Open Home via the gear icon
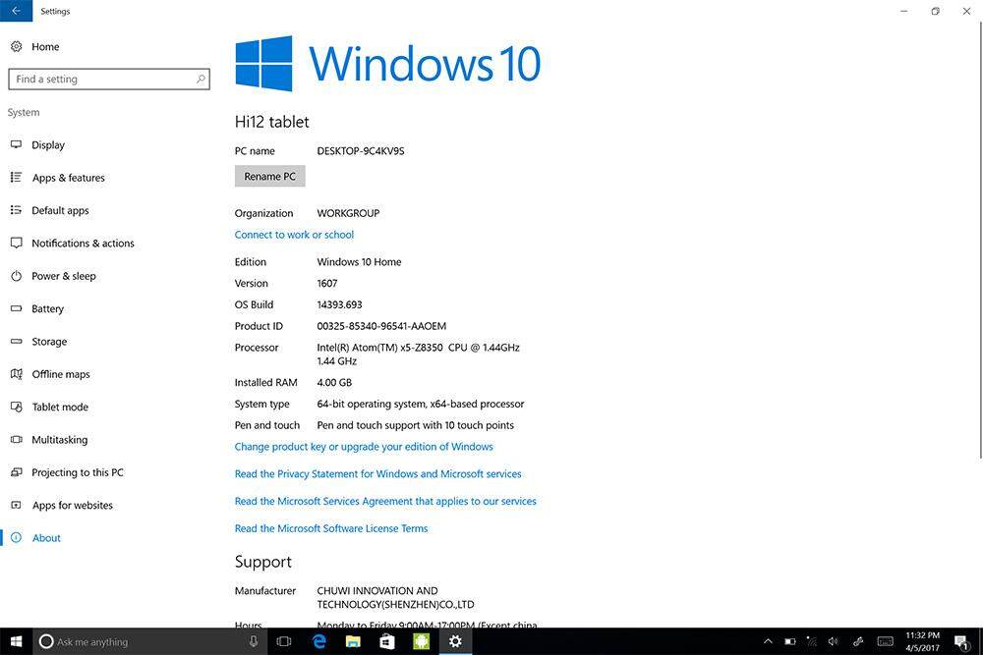Image resolution: width=983 pixels, height=655 pixels. tap(17, 46)
